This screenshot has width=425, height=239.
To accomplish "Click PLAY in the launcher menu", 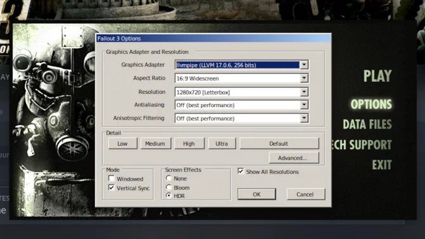I will pos(377,76).
